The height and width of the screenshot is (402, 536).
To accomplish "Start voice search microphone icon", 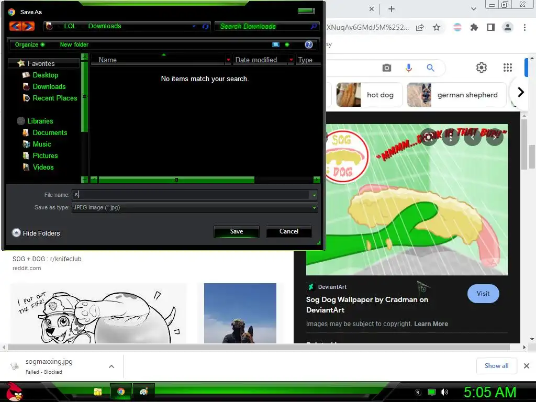I will pyautogui.click(x=408, y=68).
